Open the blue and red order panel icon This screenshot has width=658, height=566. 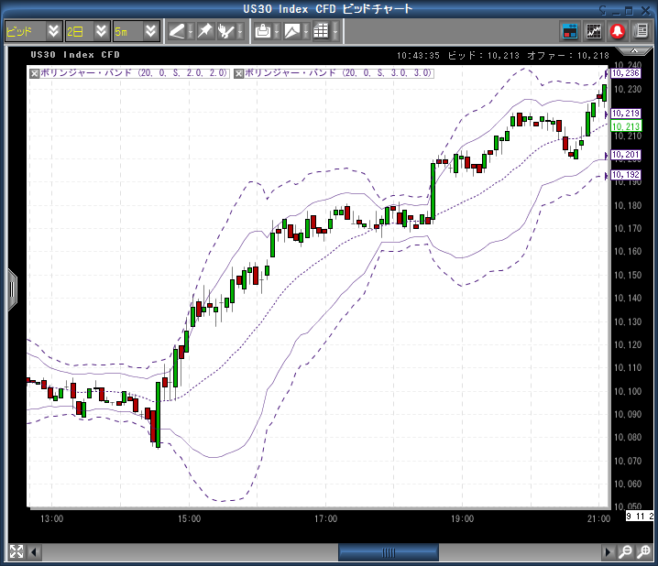click(570, 30)
